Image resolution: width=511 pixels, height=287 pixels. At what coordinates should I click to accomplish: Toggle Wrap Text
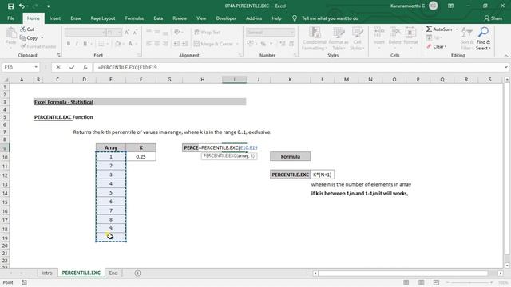point(207,32)
